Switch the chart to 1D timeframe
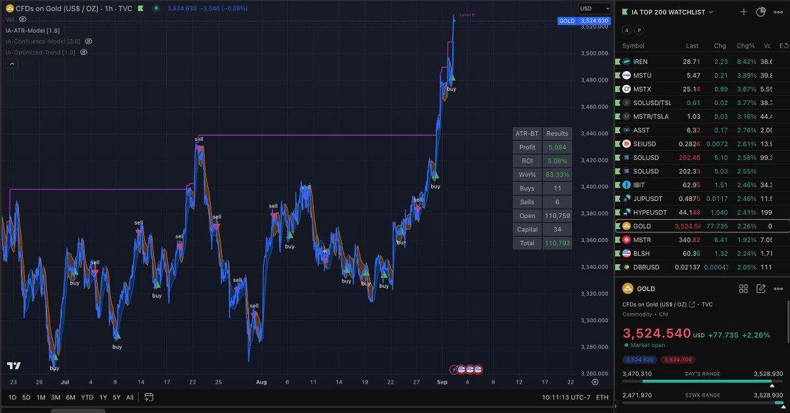Screen dimensions: 790x413 11,397
